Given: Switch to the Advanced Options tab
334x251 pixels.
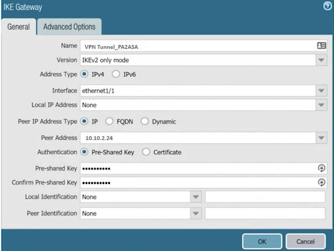Looking at the screenshot, I should [x=69, y=27].
